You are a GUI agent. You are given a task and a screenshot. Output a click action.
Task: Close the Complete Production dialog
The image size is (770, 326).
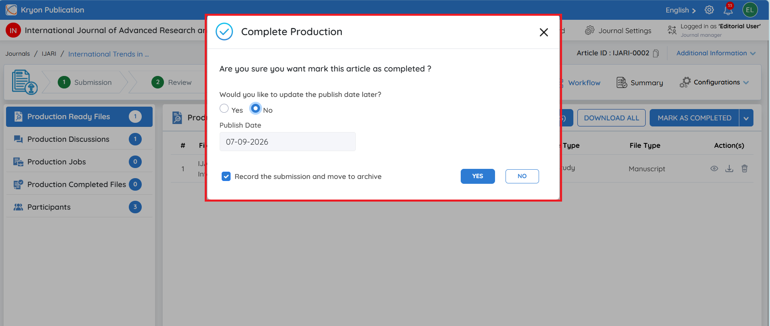click(544, 32)
